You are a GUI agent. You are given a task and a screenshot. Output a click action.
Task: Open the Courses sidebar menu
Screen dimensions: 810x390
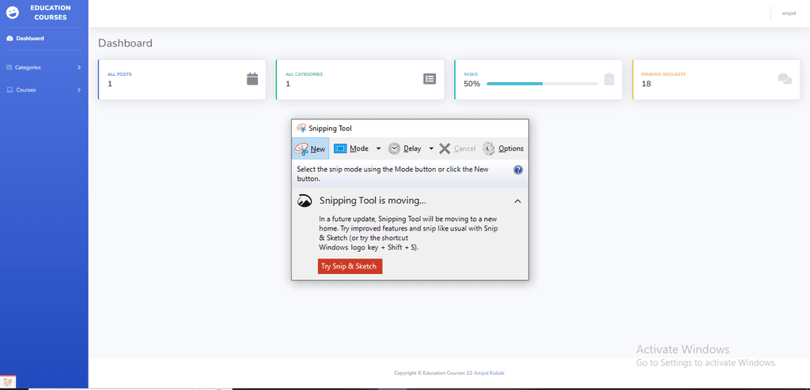click(44, 90)
